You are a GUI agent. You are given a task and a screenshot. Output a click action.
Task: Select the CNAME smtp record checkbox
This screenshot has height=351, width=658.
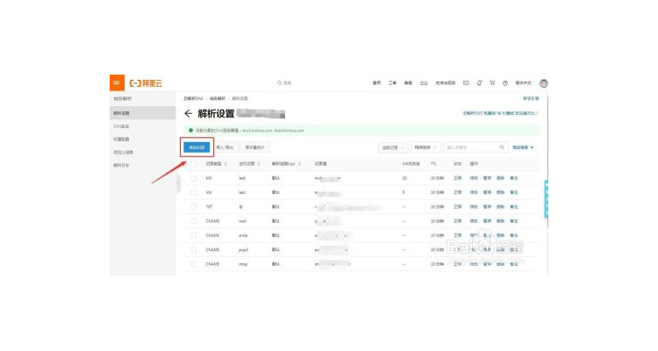194,235
